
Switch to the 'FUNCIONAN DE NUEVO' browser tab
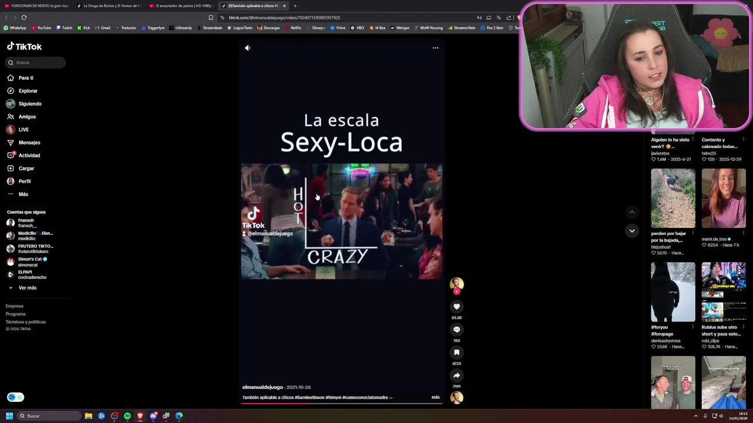pos(36,6)
